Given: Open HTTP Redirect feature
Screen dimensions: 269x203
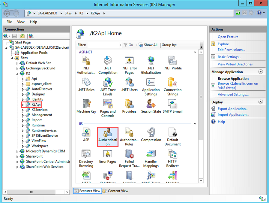Looking at the screenshot, I should click(x=172, y=158).
